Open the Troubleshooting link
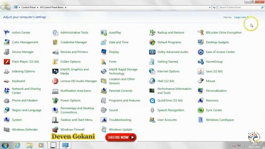This screenshot has width=265, height=149. 120,120
